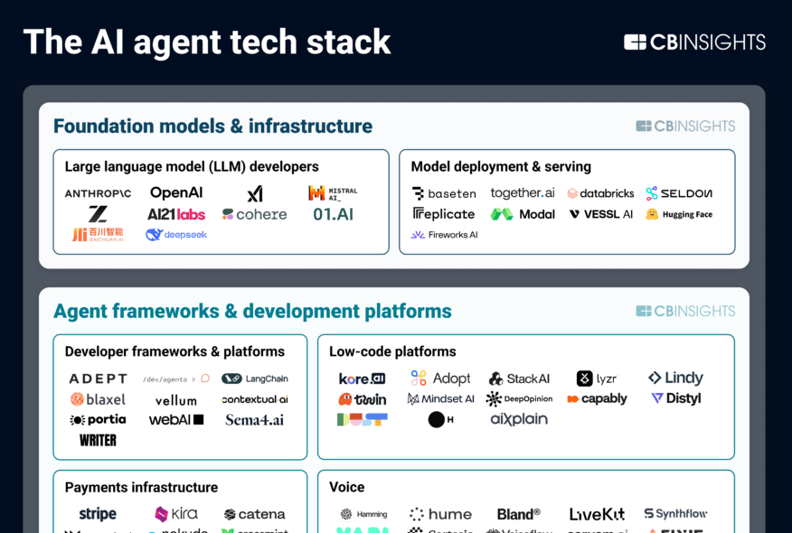
Task: Select the 01.AI logo
Action: [332, 214]
